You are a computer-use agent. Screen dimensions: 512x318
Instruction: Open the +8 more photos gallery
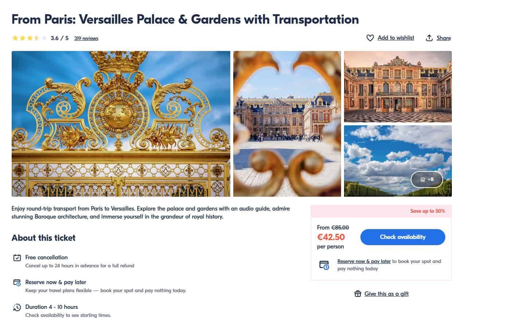(x=427, y=179)
